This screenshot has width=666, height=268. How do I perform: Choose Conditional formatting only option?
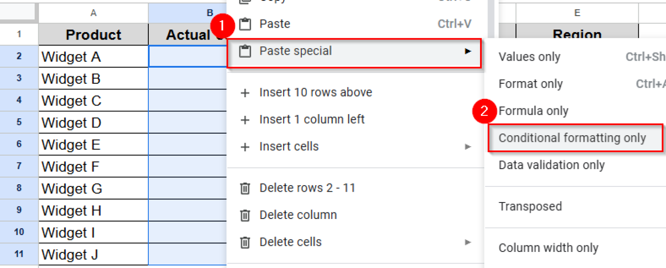click(x=572, y=138)
